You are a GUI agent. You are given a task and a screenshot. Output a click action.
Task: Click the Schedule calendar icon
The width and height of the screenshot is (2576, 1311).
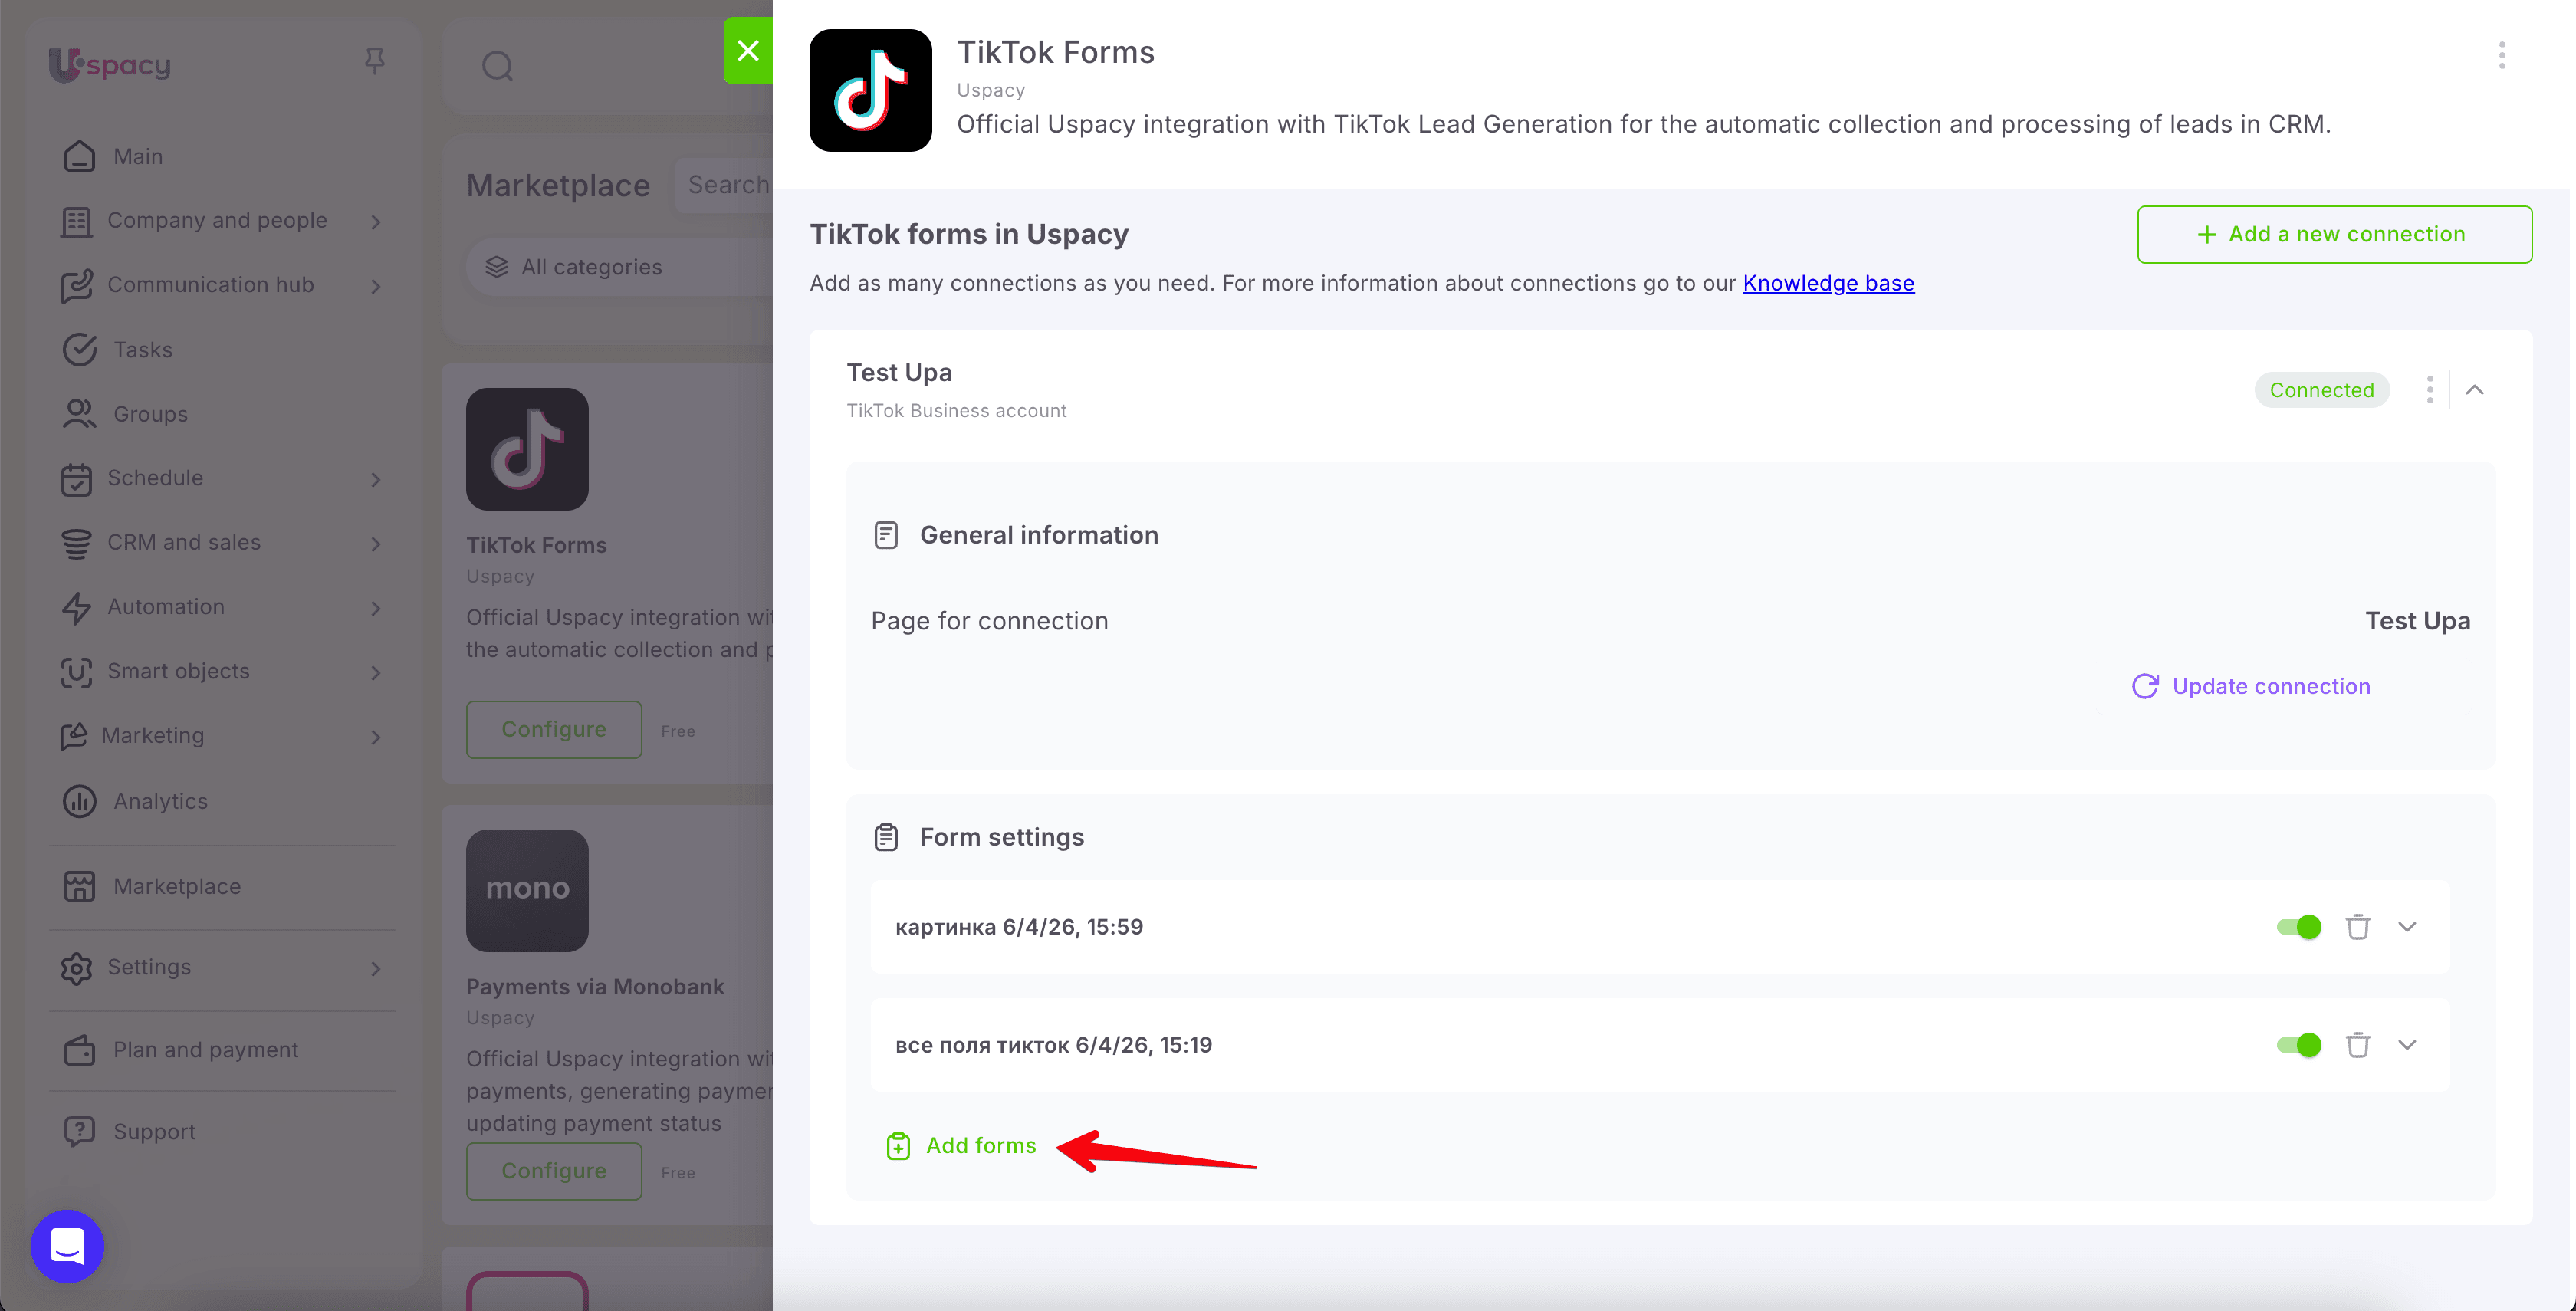tap(77, 479)
